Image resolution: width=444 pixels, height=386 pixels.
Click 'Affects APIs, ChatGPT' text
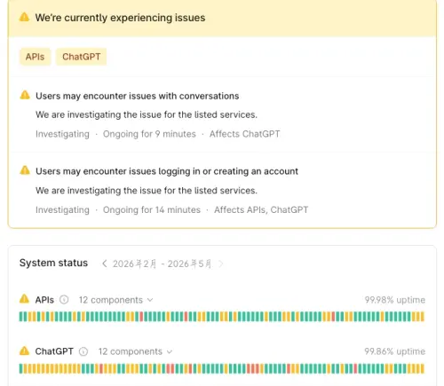[x=261, y=209]
